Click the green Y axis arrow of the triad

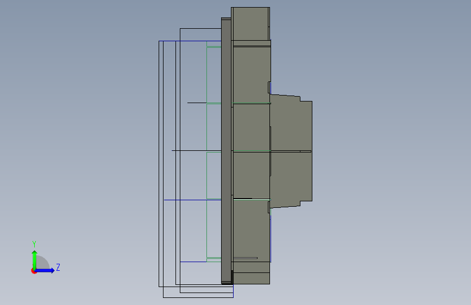click(x=34, y=260)
